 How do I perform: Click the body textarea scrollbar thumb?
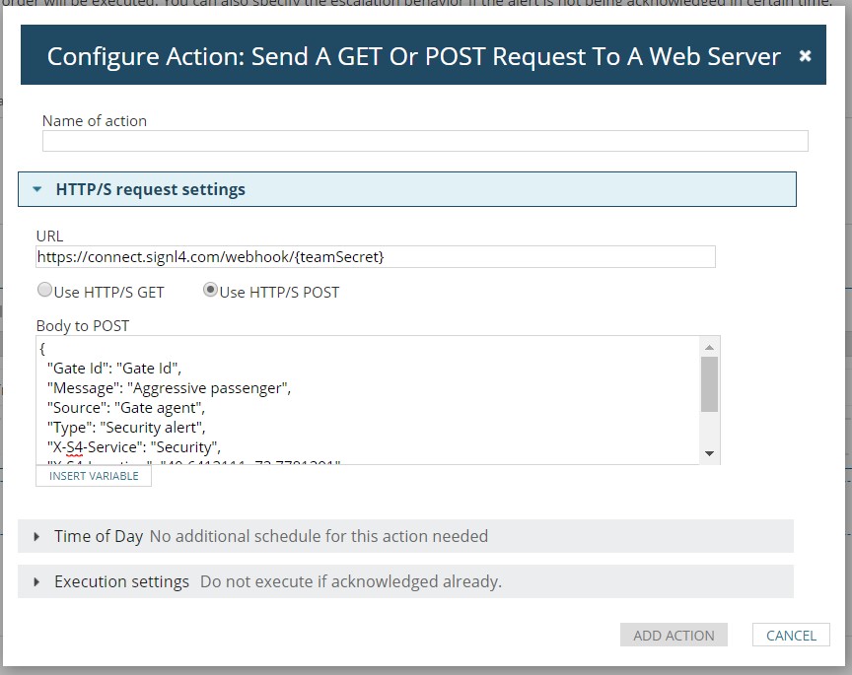tap(709, 384)
